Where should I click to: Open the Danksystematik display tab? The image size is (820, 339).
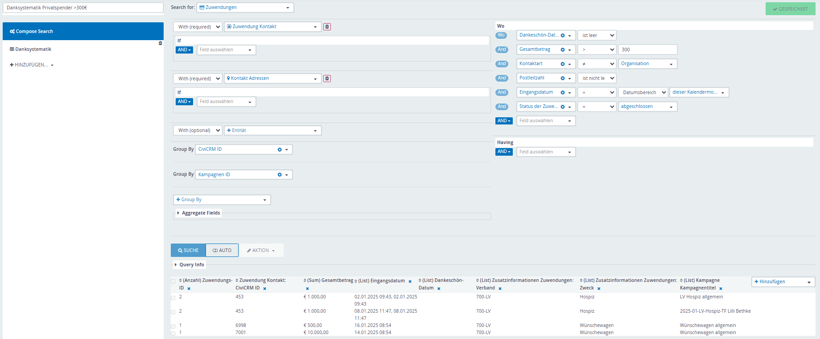33,50
